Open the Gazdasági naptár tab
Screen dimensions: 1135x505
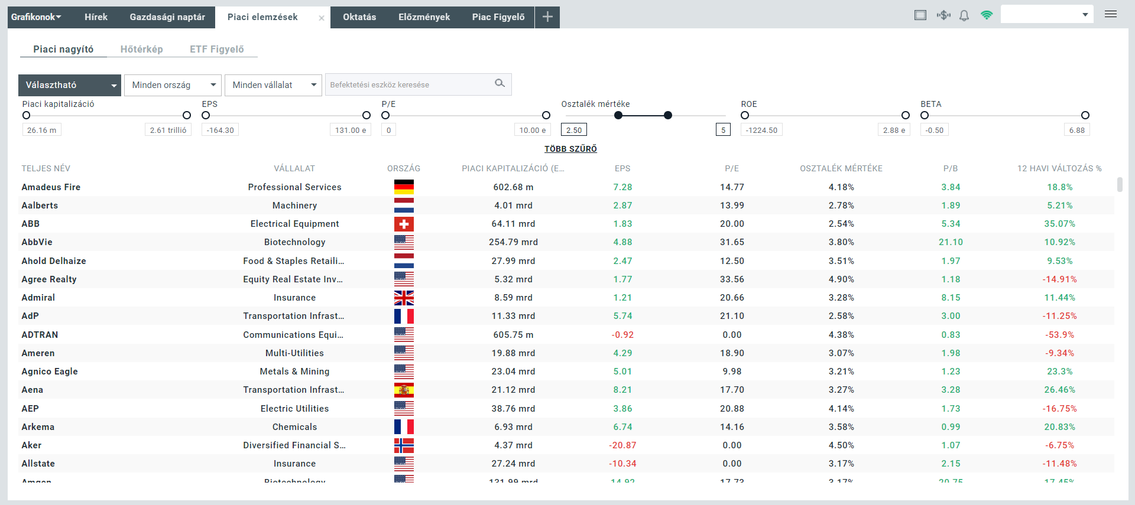[167, 17]
